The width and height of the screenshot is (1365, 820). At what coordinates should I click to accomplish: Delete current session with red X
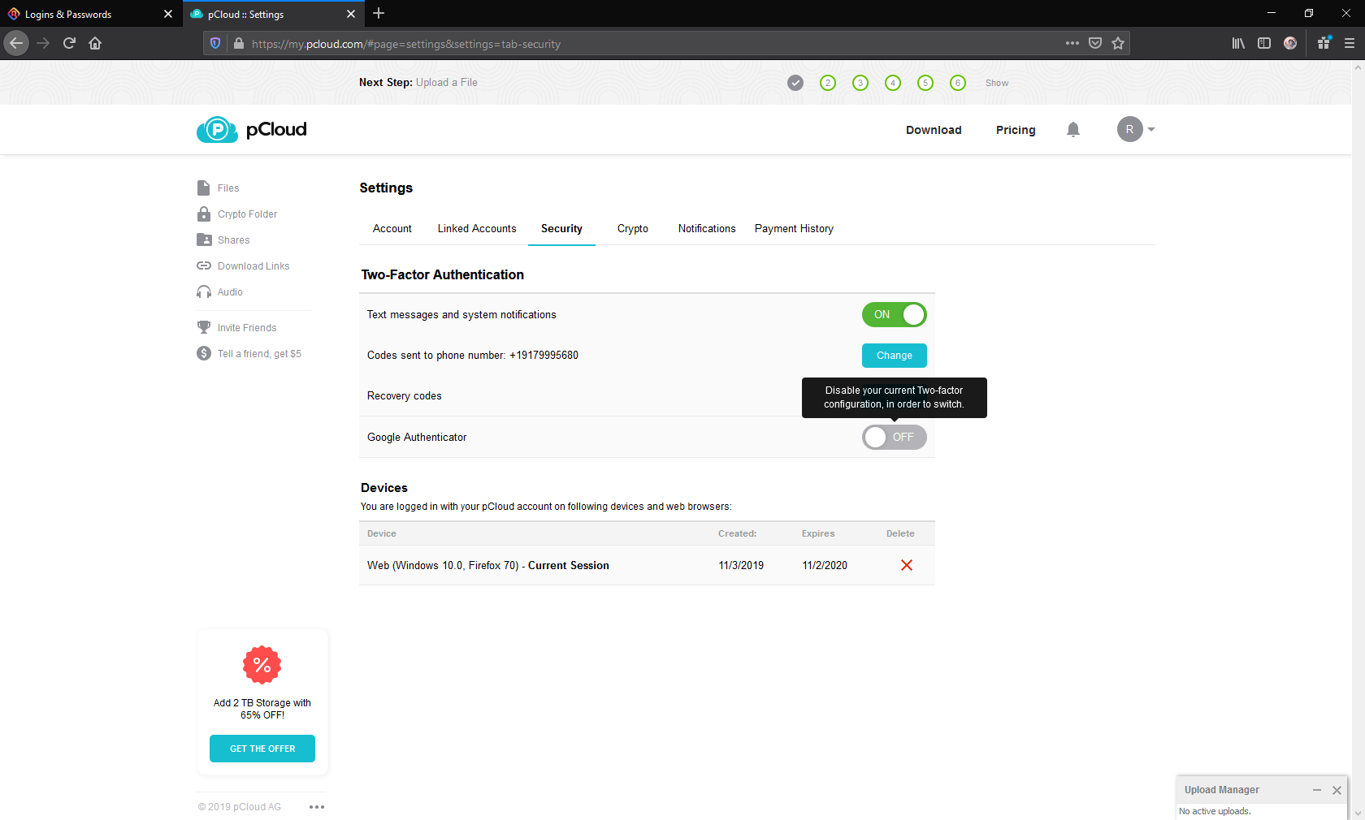(907, 565)
